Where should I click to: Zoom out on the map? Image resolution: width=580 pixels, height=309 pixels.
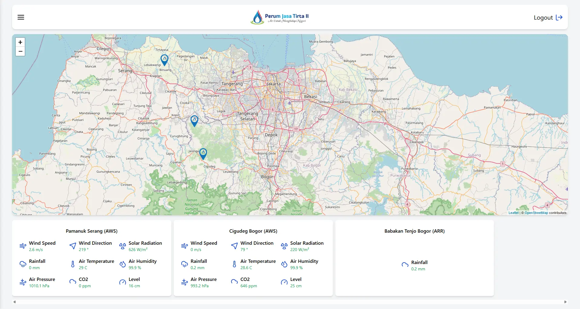point(20,51)
